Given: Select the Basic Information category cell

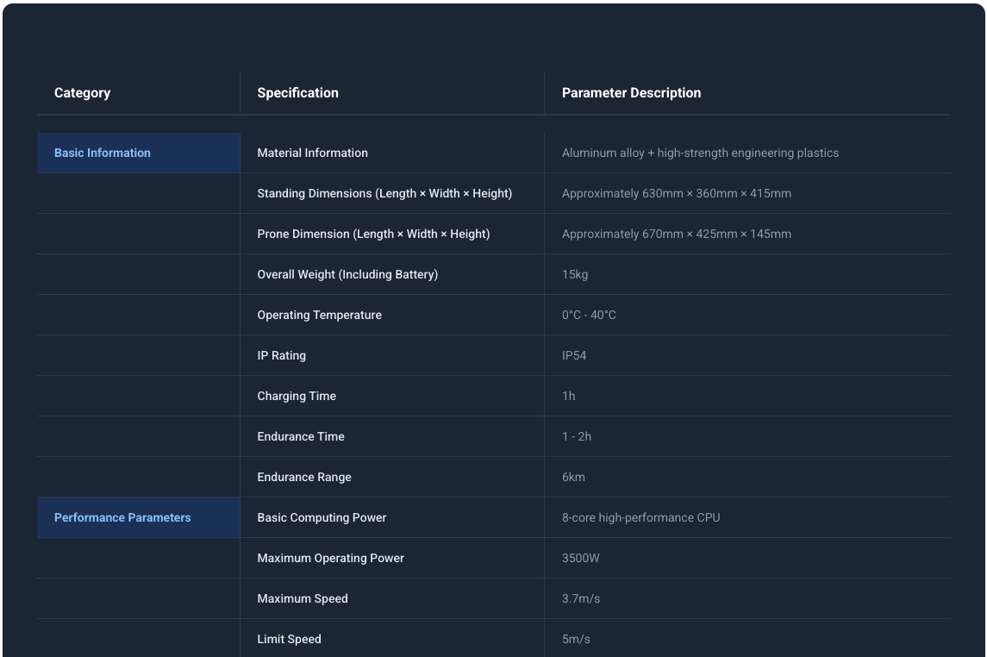Looking at the screenshot, I should click(103, 153).
